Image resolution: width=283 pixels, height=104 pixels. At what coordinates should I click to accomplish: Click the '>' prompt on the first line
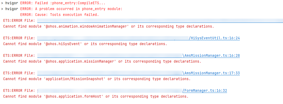2,3
